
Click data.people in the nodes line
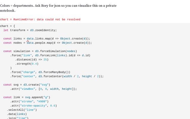point(37,43)
